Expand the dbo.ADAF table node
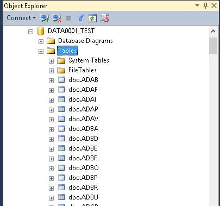This screenshot has height=206, width=220. coord(51,91)
